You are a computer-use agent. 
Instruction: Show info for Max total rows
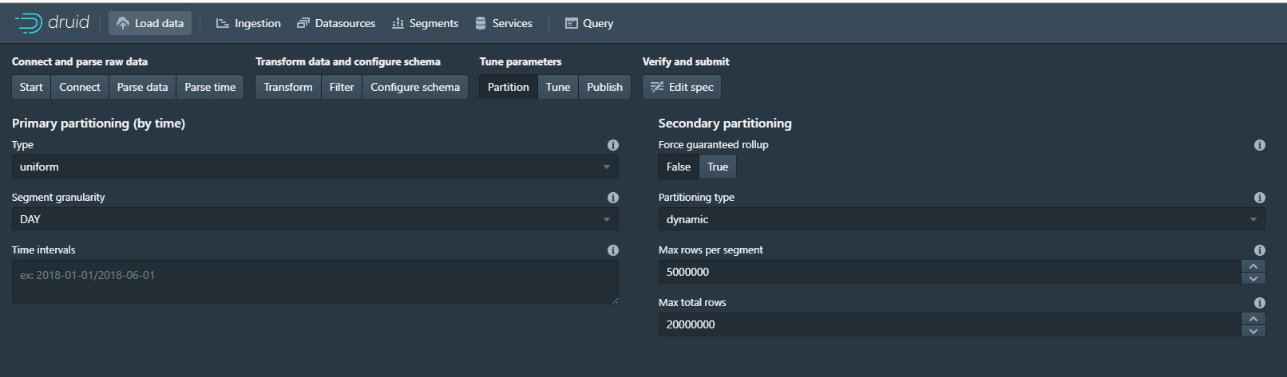[1259, 303]
